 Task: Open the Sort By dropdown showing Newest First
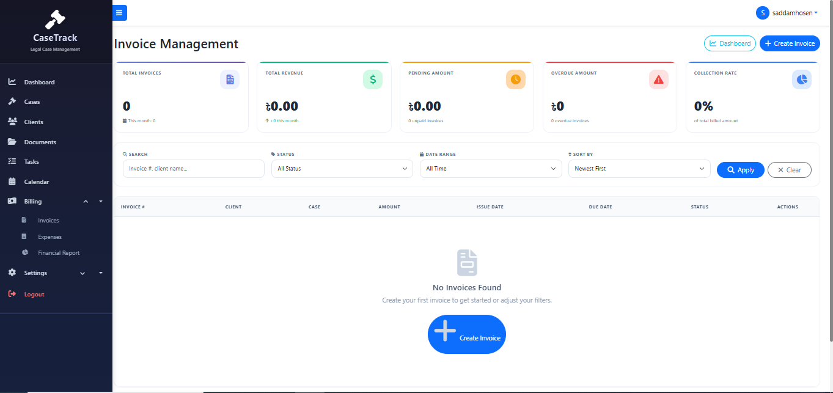coord(639,169)
